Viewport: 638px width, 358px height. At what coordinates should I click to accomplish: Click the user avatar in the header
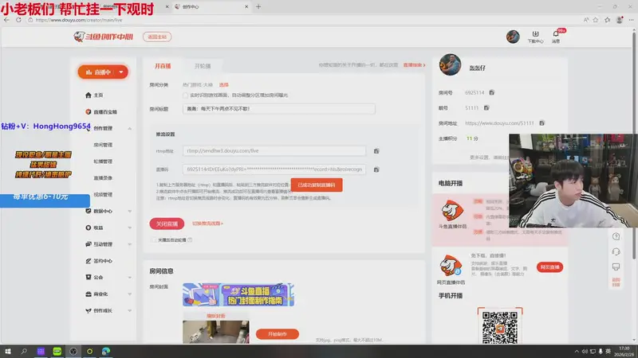click(513, 37)
